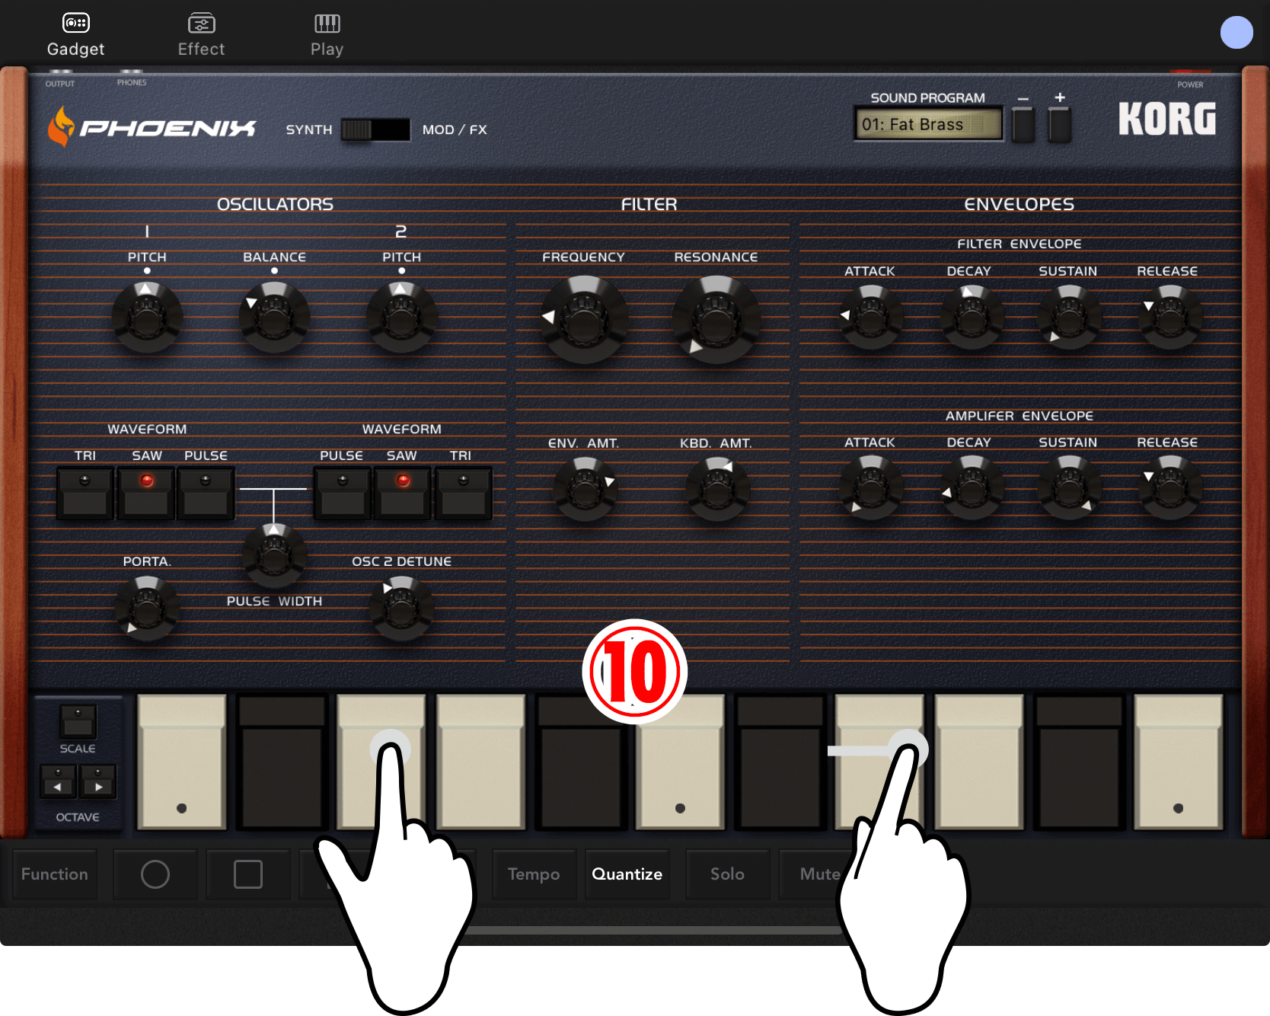Switch to the Play tab

[327, 35]
